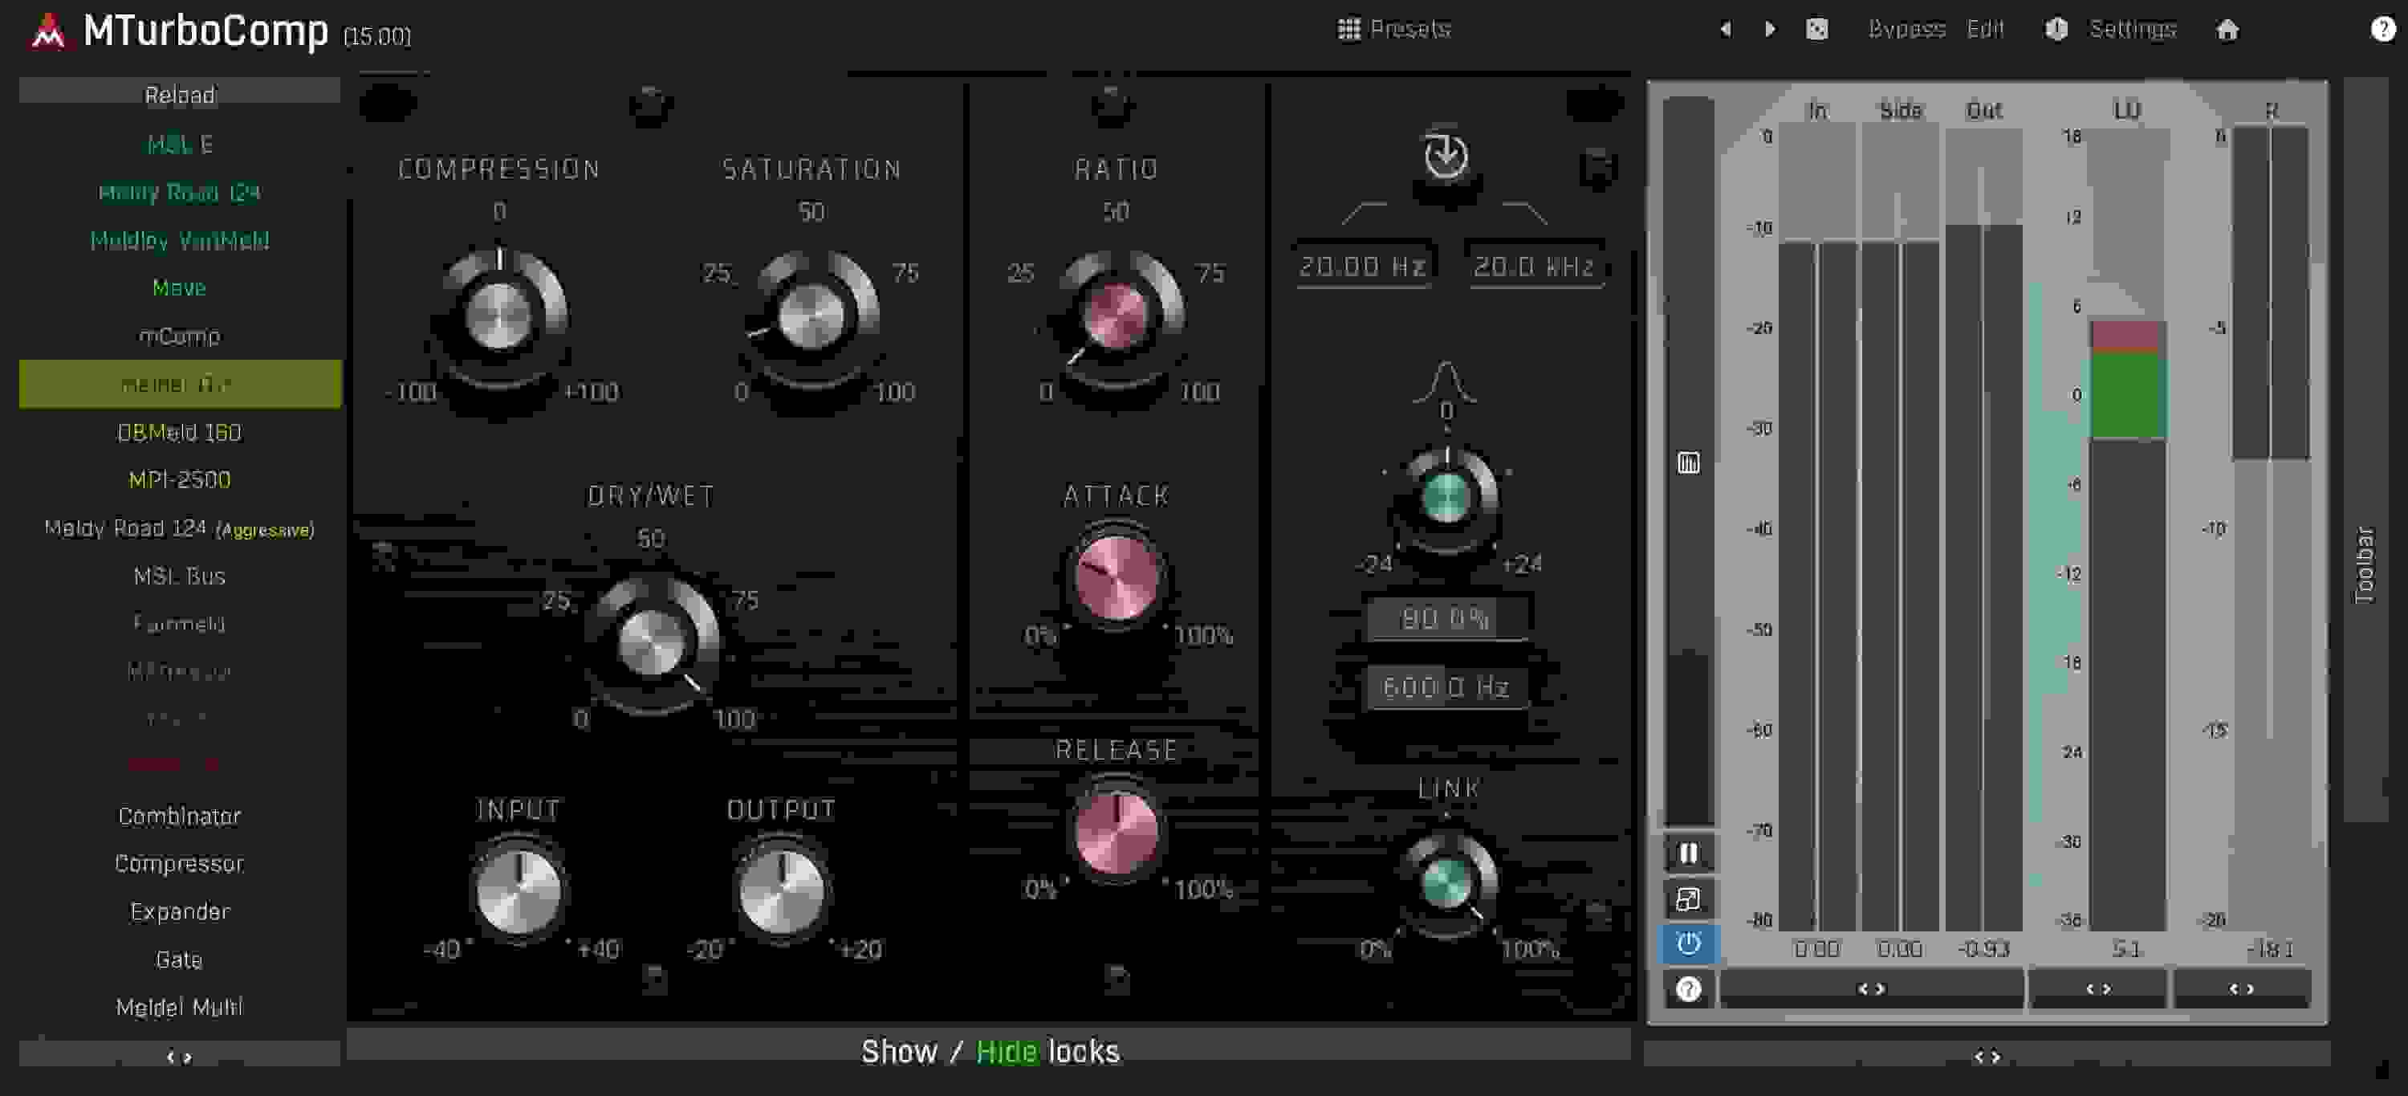Click the home icon in the toolbar
The image size is (2408, 1096).
[x=2230, y=30]
